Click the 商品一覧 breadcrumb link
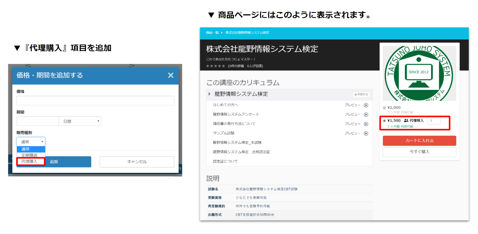This screenshot has height=234, width=478. point(212,33)
